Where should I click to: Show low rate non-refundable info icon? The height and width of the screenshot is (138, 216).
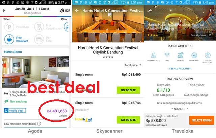point(39,123)
